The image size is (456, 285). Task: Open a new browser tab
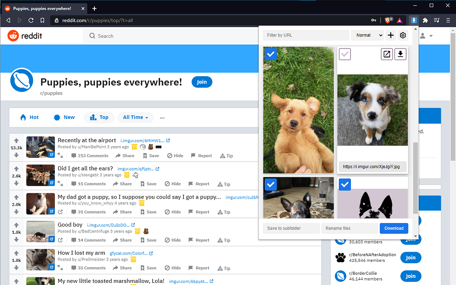point(94,8)
